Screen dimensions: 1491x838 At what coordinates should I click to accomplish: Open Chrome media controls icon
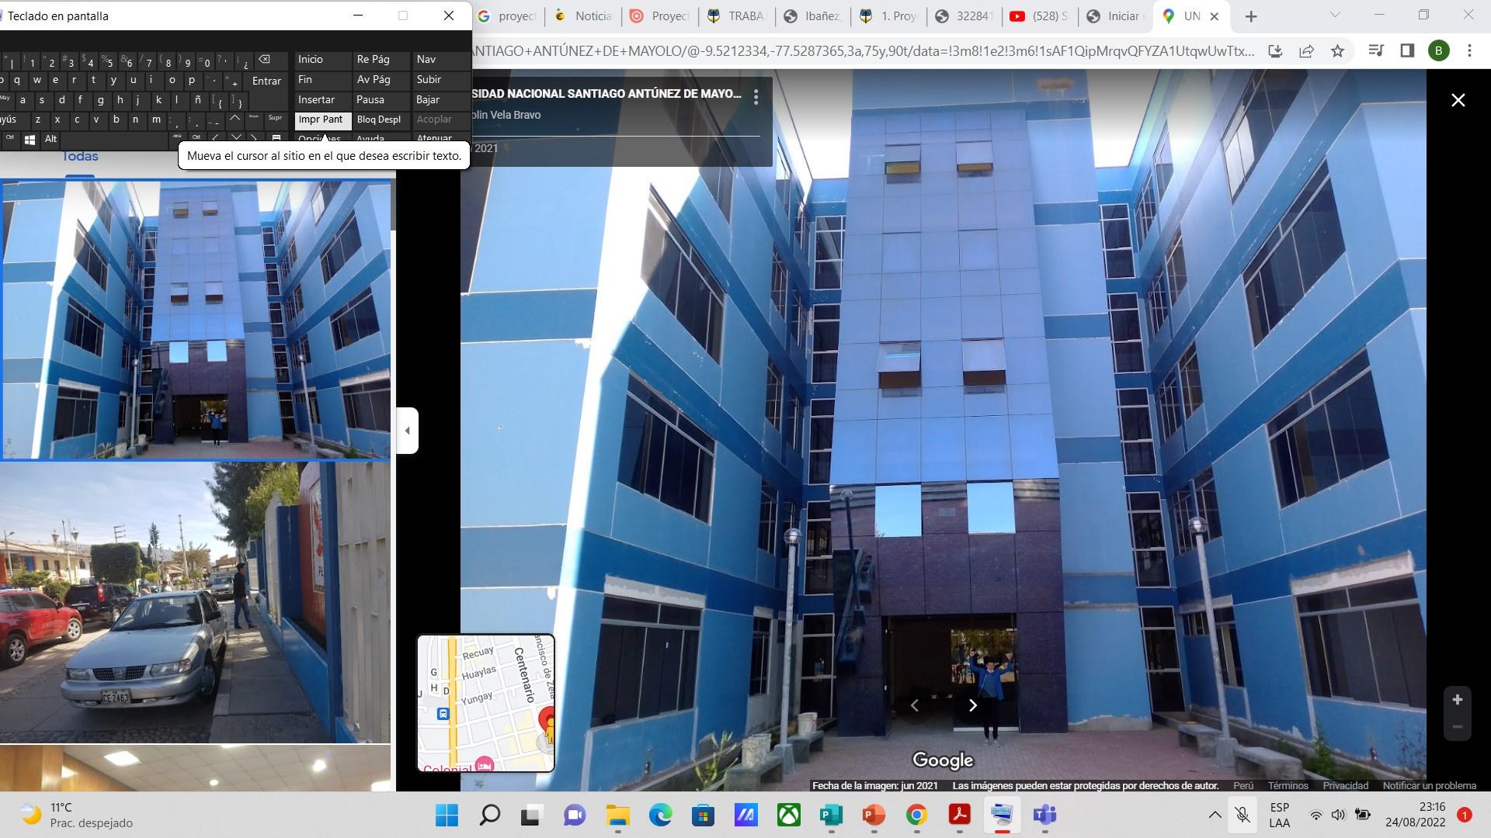point(1375,51)
